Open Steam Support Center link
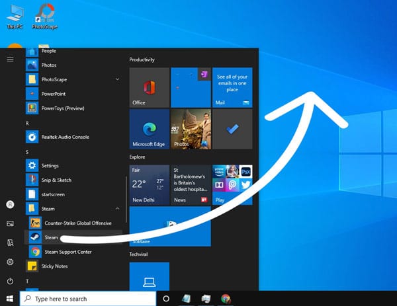 [x=73, y=252]
